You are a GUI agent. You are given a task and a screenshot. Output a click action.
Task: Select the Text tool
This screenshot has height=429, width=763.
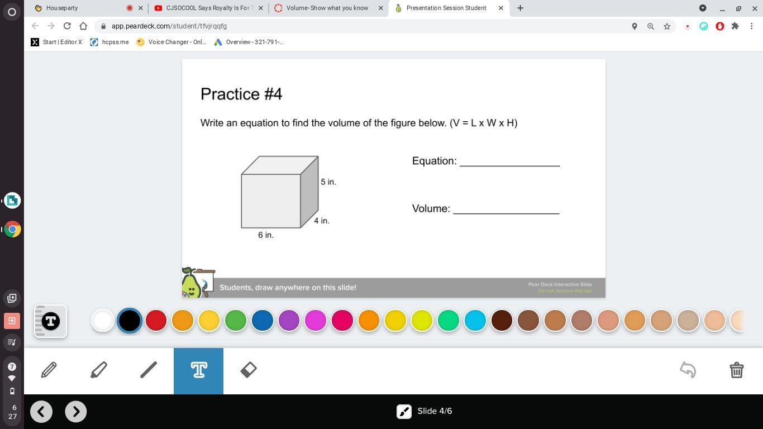click(198, 370)
